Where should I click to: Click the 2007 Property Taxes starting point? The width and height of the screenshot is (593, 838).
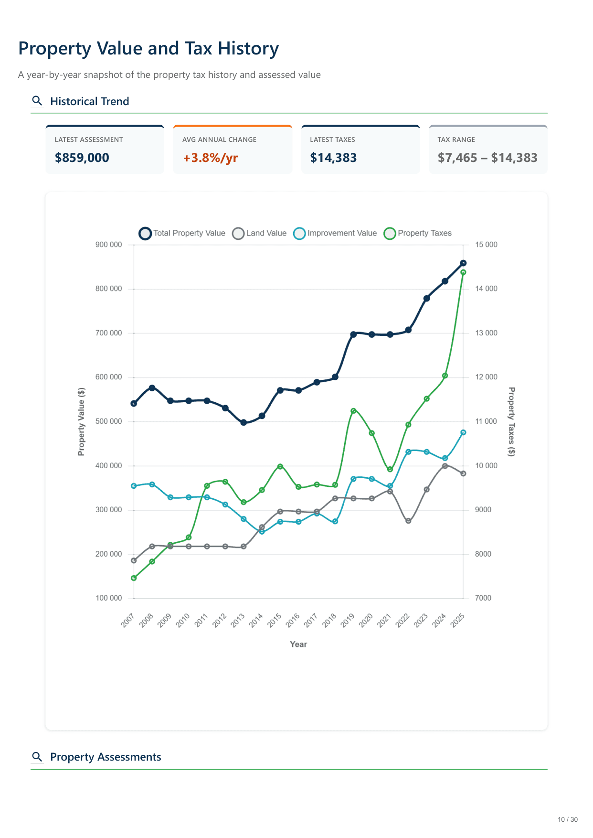coord(134,578)
